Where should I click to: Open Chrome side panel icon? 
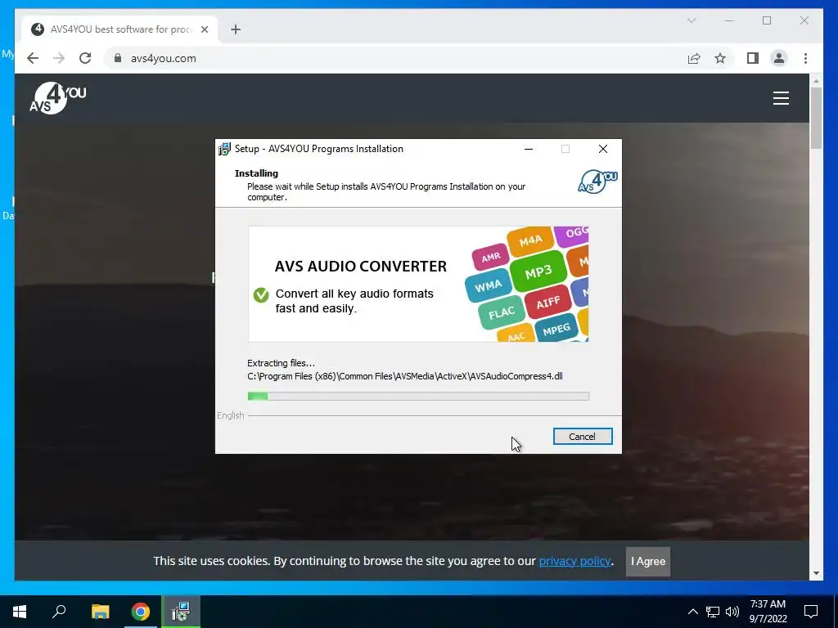click(x=753, y=58)
